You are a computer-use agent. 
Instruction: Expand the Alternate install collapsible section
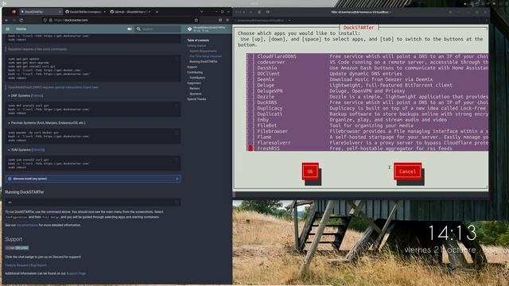[x=93, y=179]
